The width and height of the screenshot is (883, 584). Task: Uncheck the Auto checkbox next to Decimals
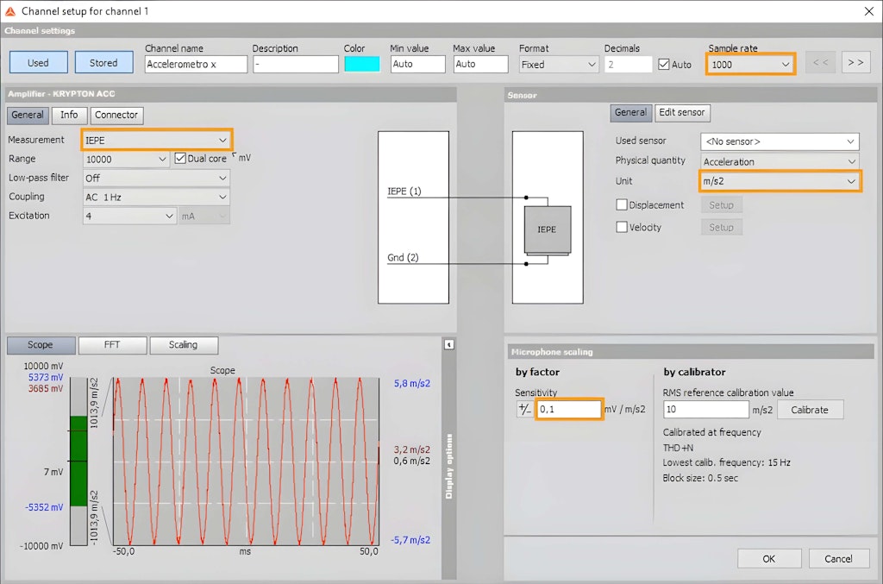click(x=665, y=62)
